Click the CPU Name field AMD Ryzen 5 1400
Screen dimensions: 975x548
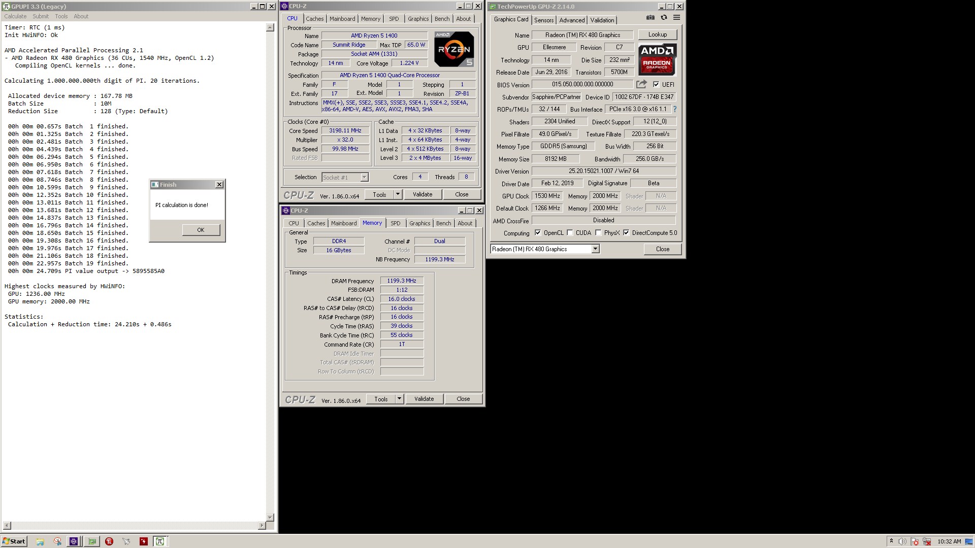pyautogui.click(x=374, y=36)
